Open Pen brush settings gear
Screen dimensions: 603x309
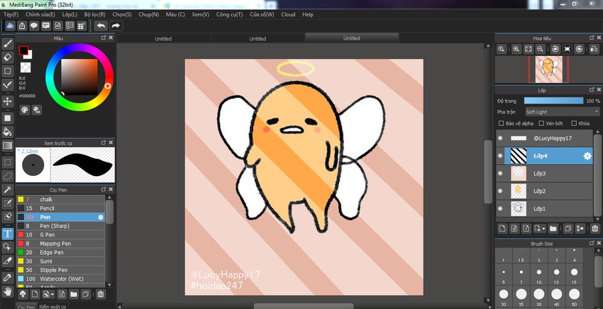pyautogui.click(x=101, y=217)
